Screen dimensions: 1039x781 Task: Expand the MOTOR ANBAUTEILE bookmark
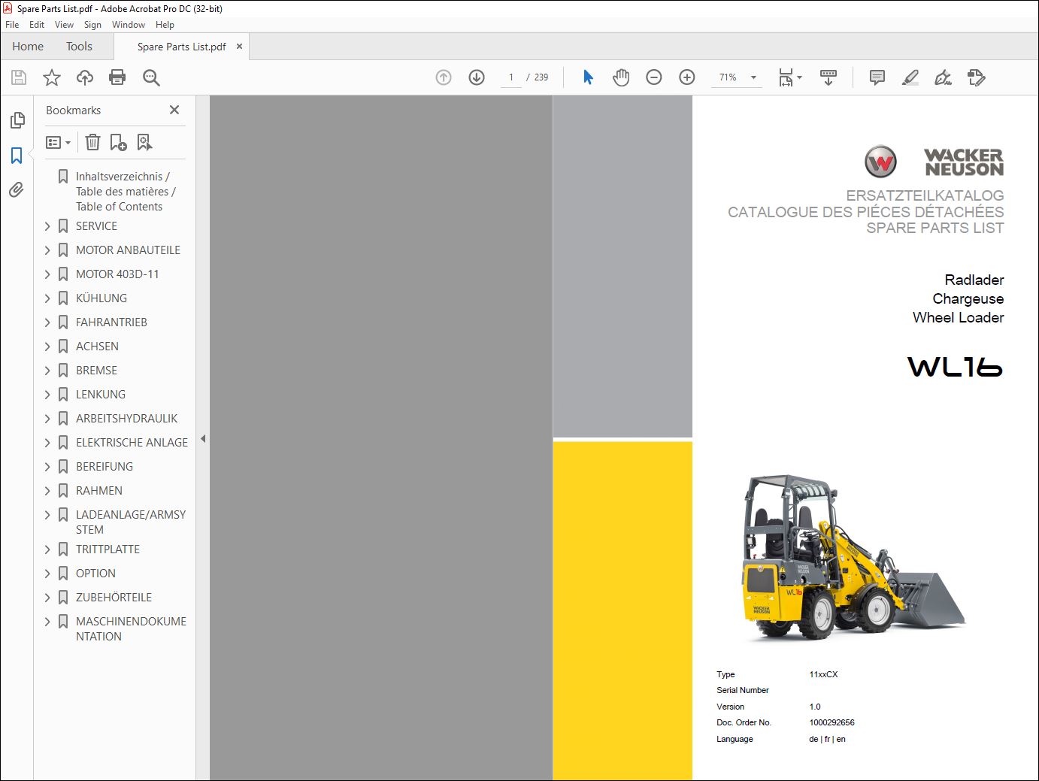[47, 250]
